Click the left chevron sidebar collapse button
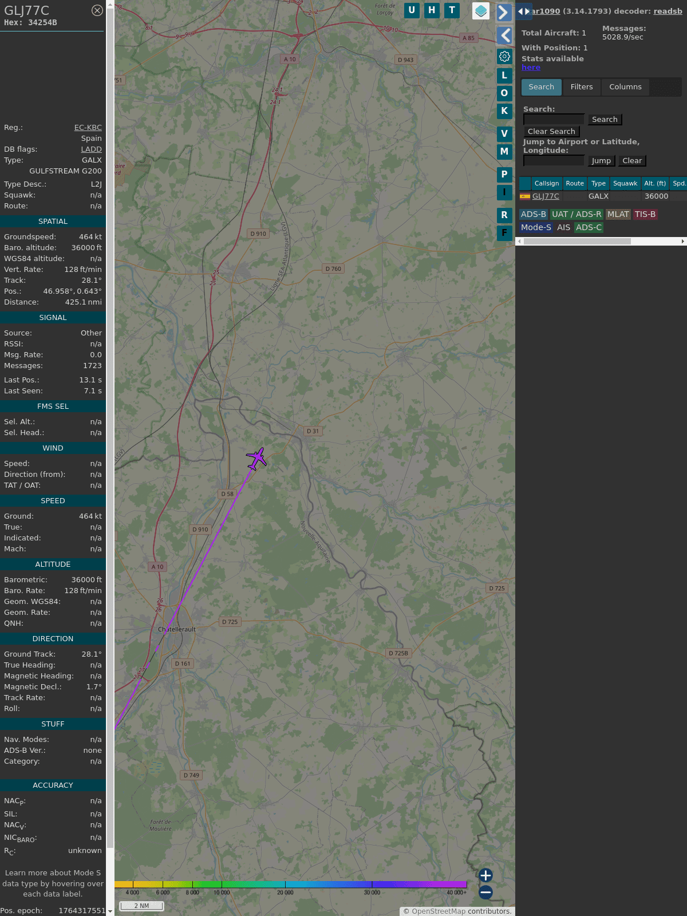This screenshot has height=916, width=687. pyautogui.click(x=504, y=35)
